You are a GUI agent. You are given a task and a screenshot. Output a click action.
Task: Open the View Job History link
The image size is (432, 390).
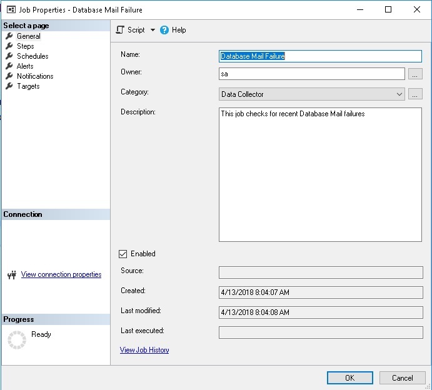click(x=144, y=350)
